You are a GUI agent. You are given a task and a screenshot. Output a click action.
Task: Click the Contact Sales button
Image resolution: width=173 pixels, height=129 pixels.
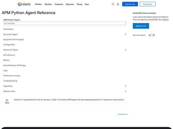(148, 4)
